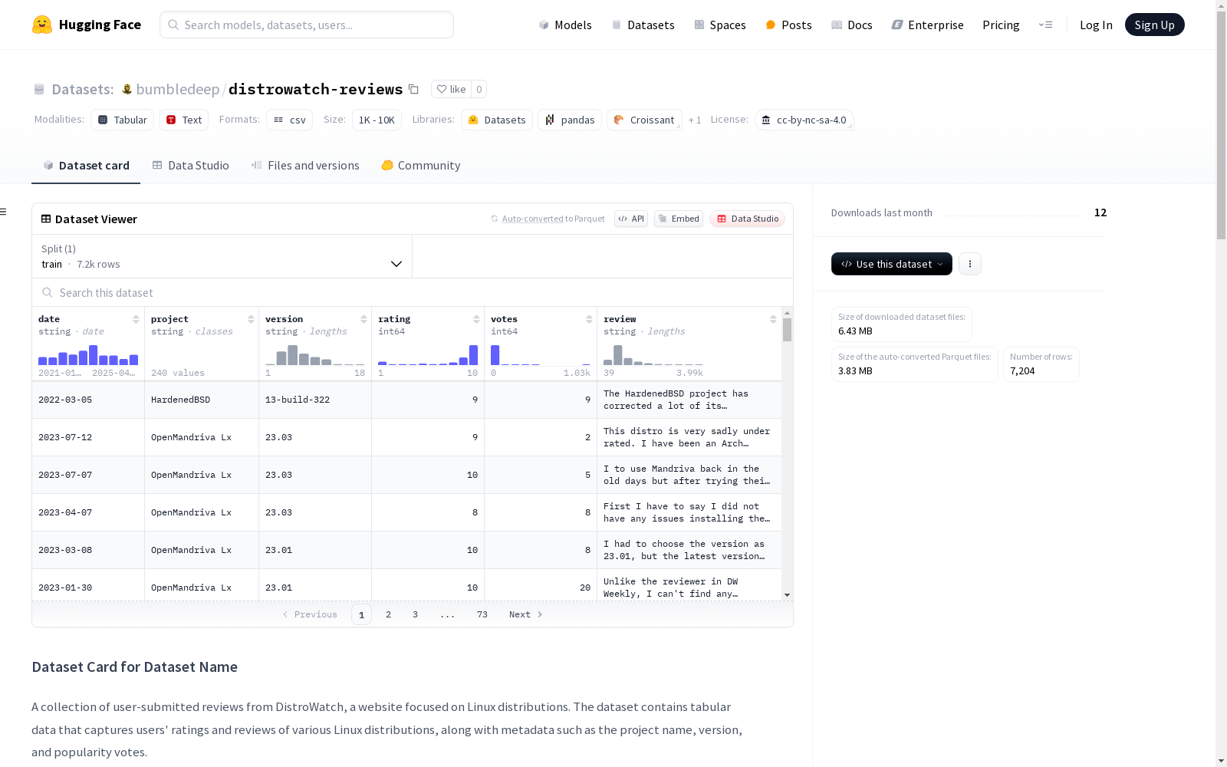Click the date column histogram

pos(88,355)
